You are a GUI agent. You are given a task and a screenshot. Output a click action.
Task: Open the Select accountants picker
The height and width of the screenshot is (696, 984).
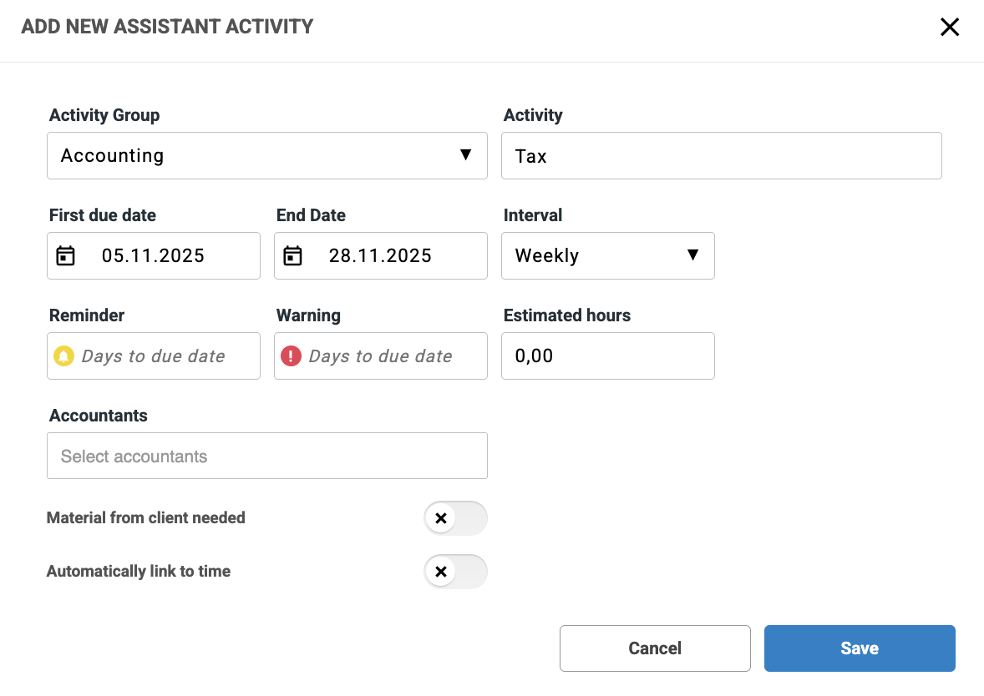(x=266, y=456)
